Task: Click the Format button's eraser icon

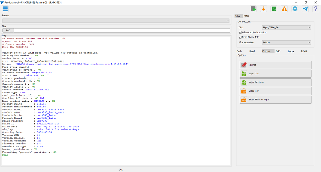Action: [244, 65]
